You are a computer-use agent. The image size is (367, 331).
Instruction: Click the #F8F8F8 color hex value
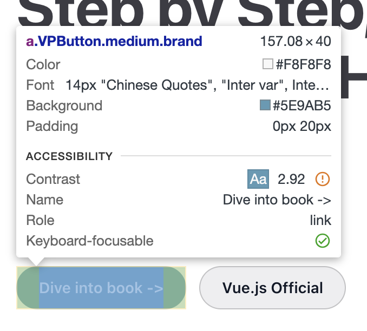click(303, 64)
